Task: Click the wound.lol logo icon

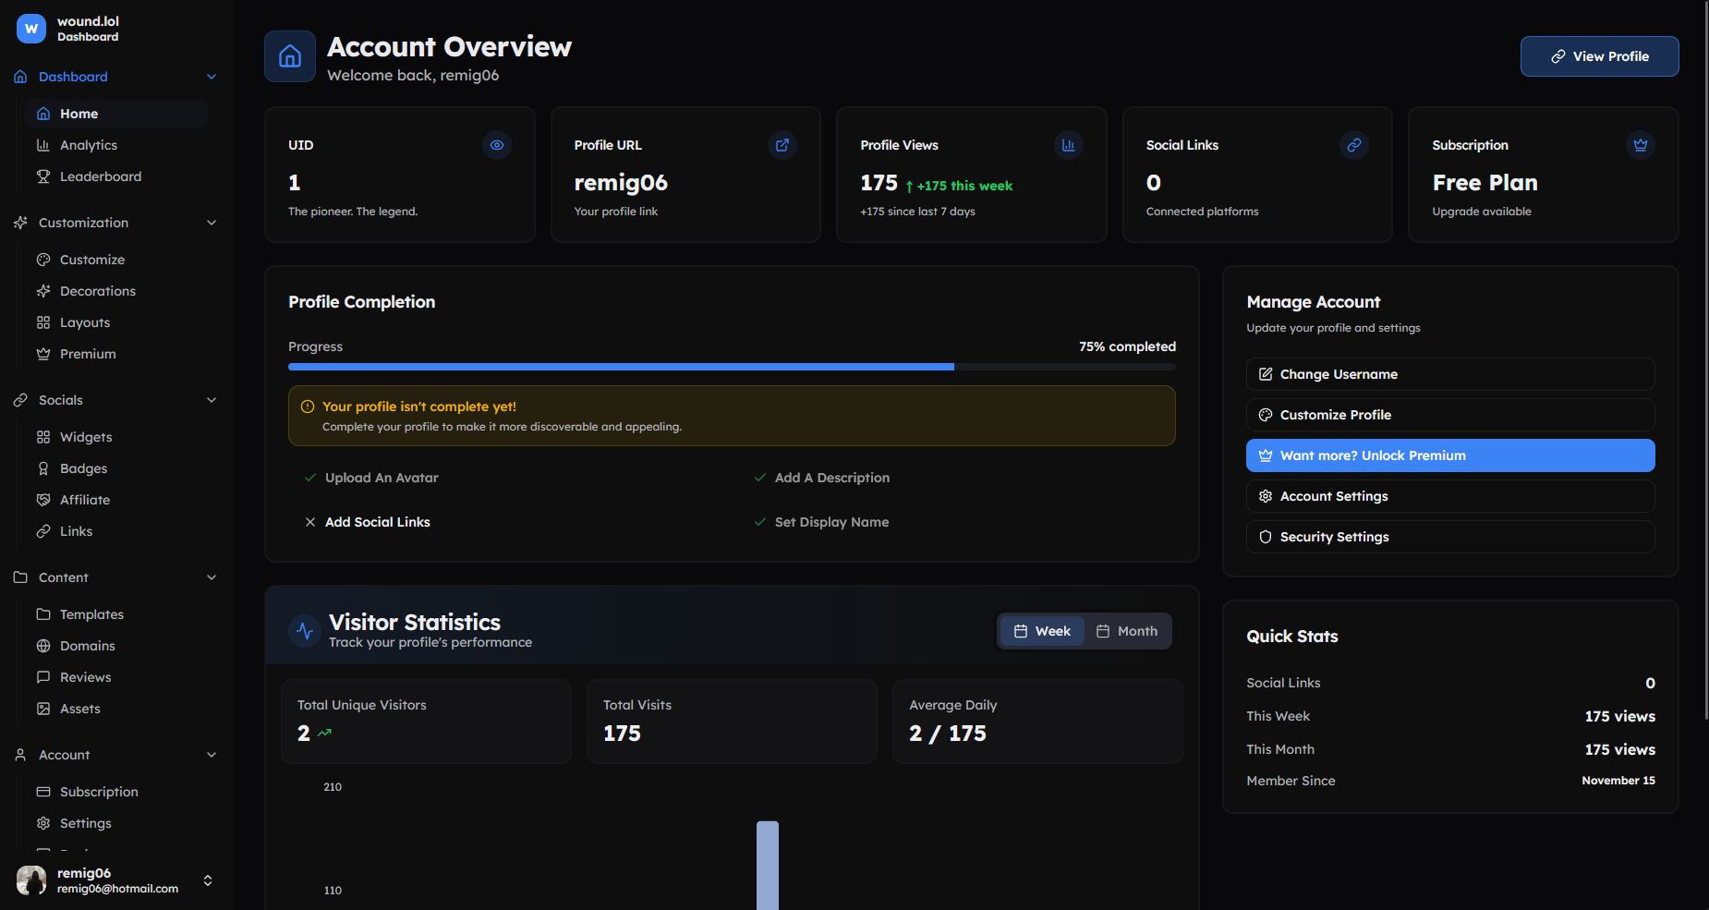Action: [x=31, y=29]
